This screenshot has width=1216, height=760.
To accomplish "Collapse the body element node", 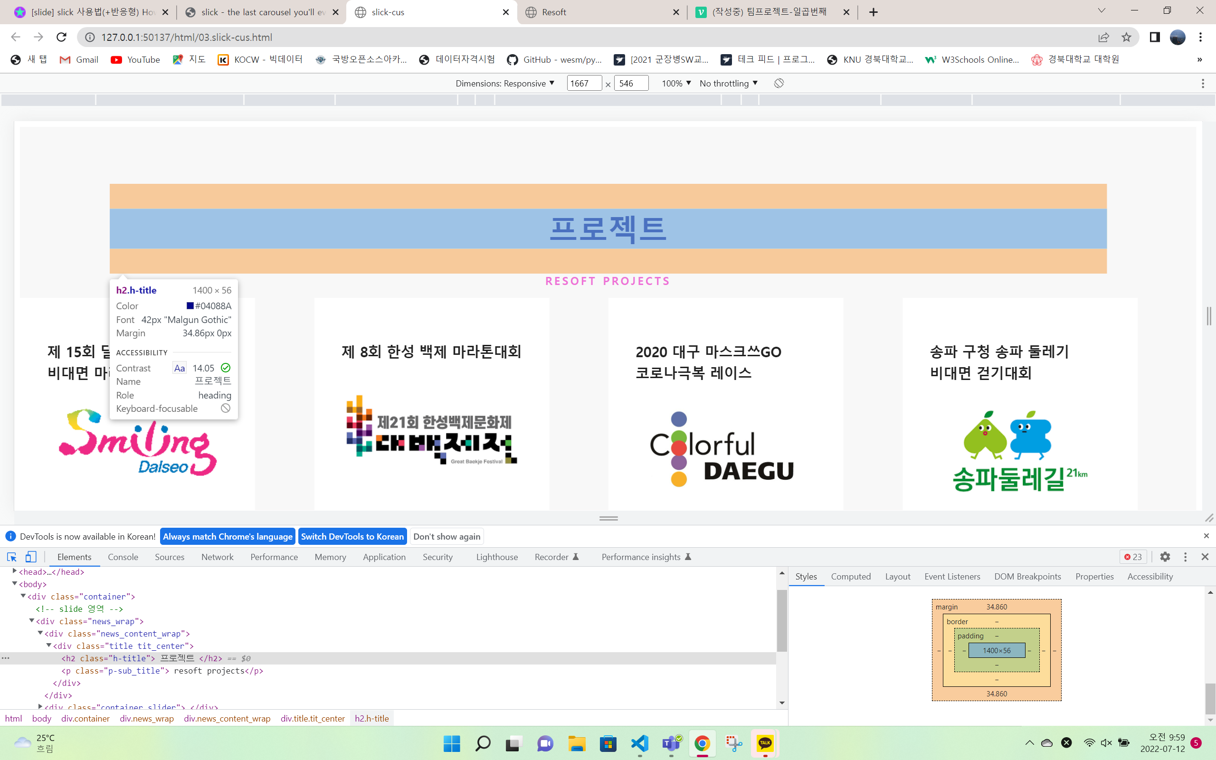I will [x=15, y=584].
